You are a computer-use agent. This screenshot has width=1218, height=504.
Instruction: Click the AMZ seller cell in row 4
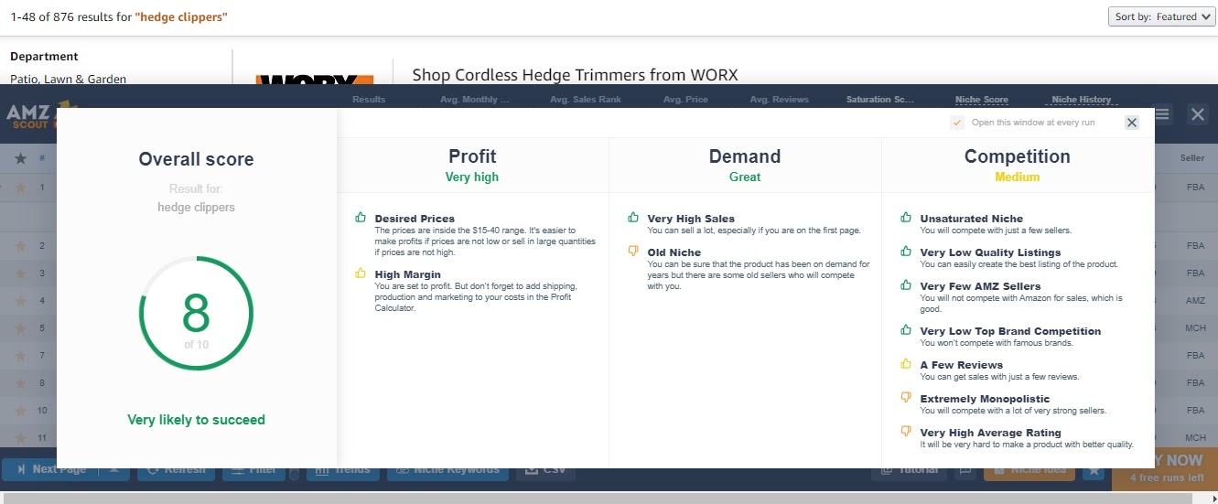1195,301
